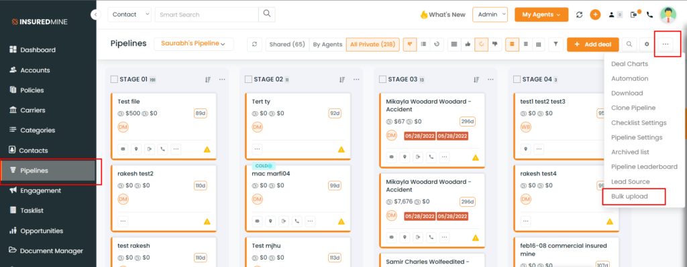Click into the Smart Search field
687x267 pixels.
pos(207,15)
